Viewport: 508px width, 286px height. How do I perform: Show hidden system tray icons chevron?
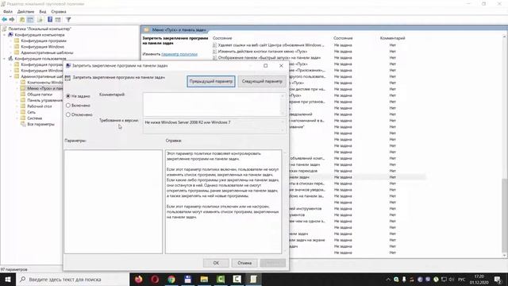click(x=388, y=279)
